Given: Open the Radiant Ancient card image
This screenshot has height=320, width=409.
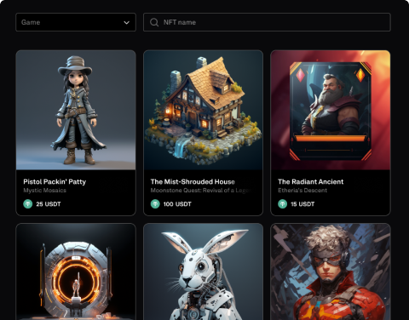Looking at the screenshot, I should pos(331,110).
